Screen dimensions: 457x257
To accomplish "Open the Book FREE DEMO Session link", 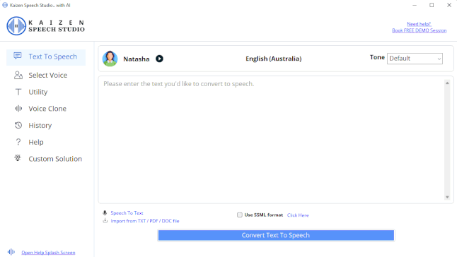I will [419, 30].
